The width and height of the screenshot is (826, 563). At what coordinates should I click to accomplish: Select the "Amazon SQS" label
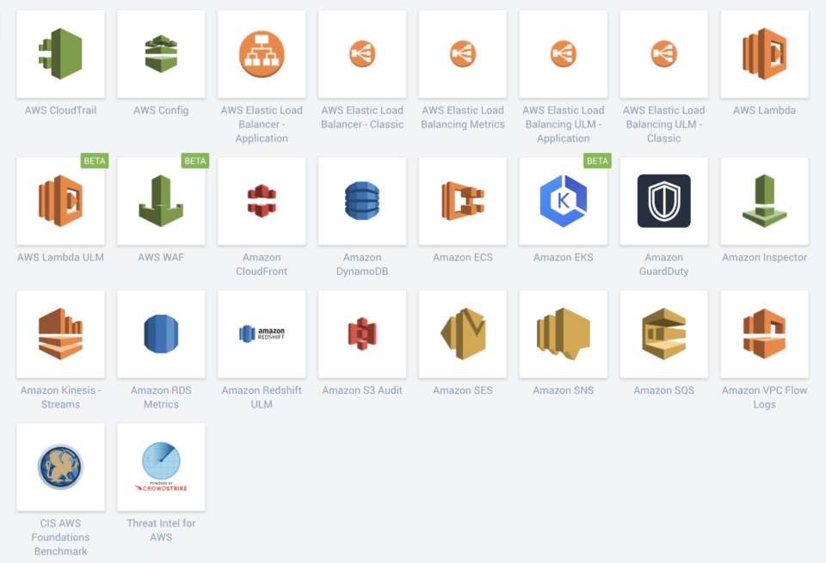coord(664,390)
